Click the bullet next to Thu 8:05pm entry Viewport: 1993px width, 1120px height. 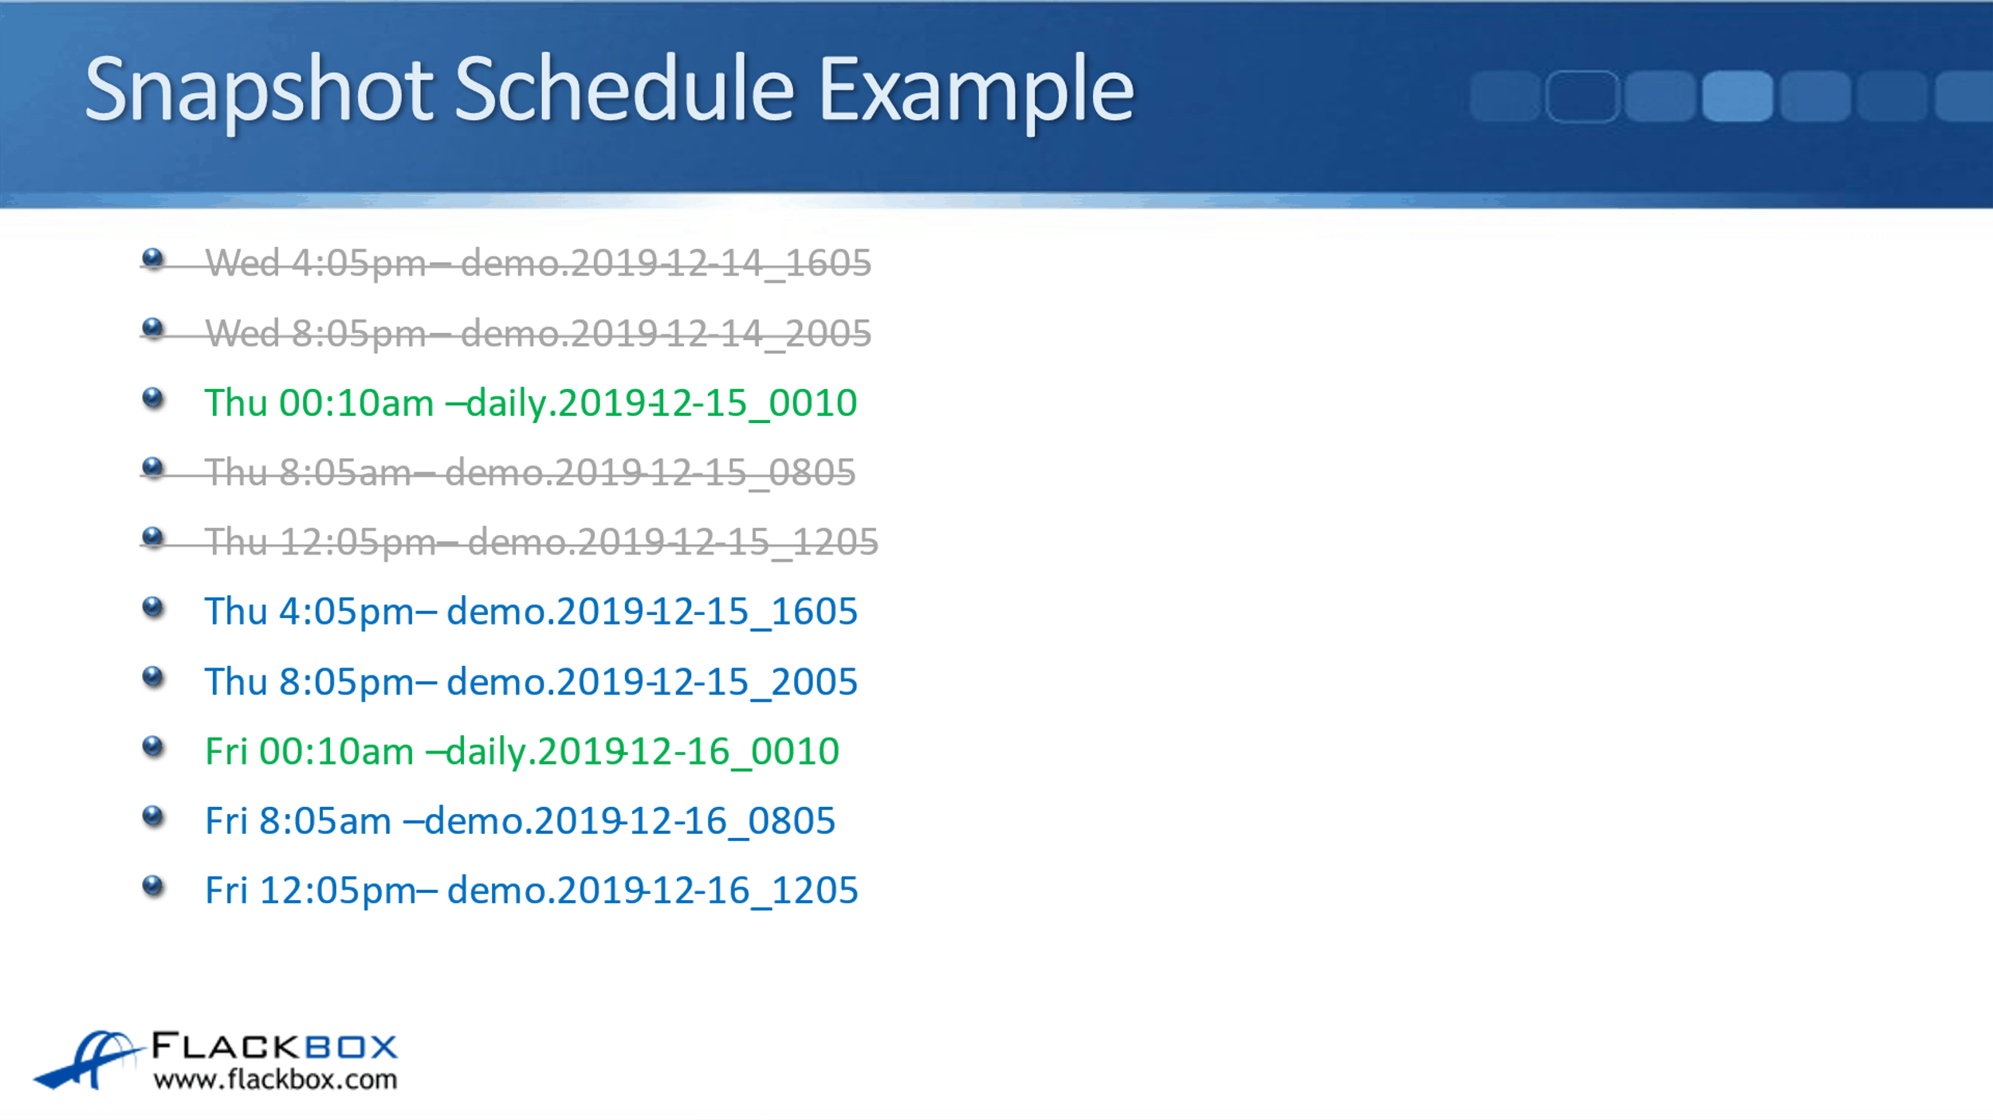(x=152, y=677)
